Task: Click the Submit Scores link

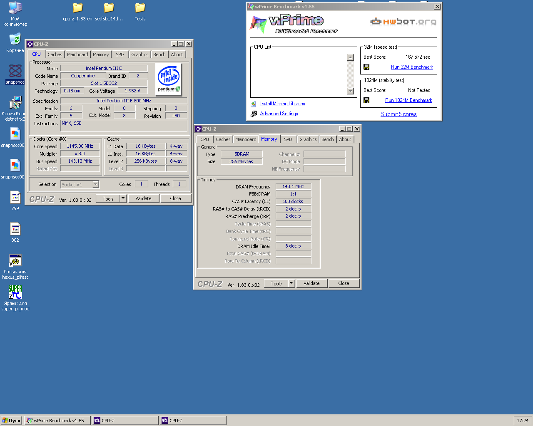Action: 399,114
